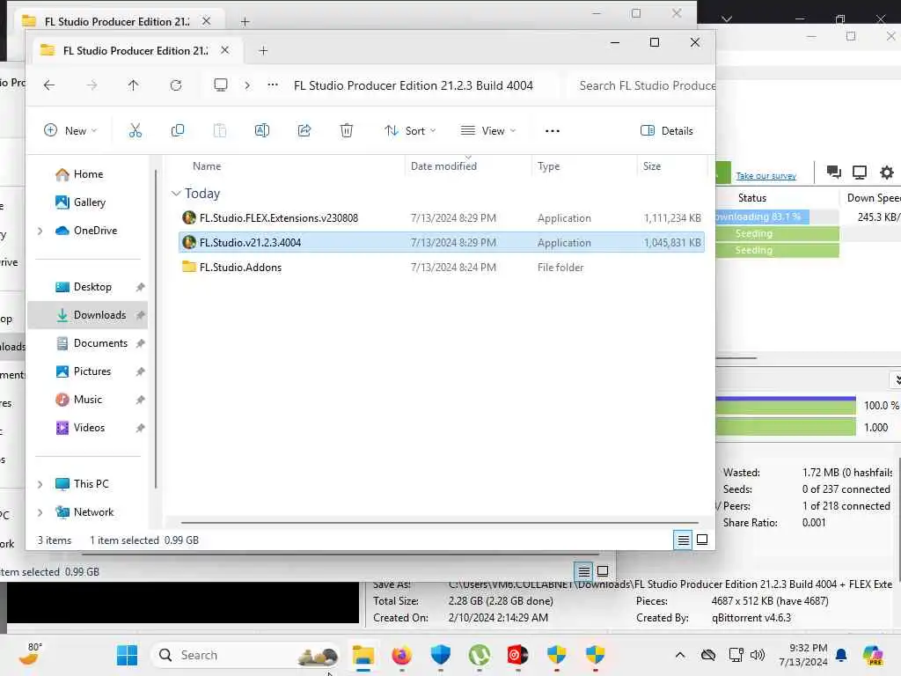This screenshot has height=676, width=901.
Task: Open Firefox from taskbar
Action: tap(401, 655)
